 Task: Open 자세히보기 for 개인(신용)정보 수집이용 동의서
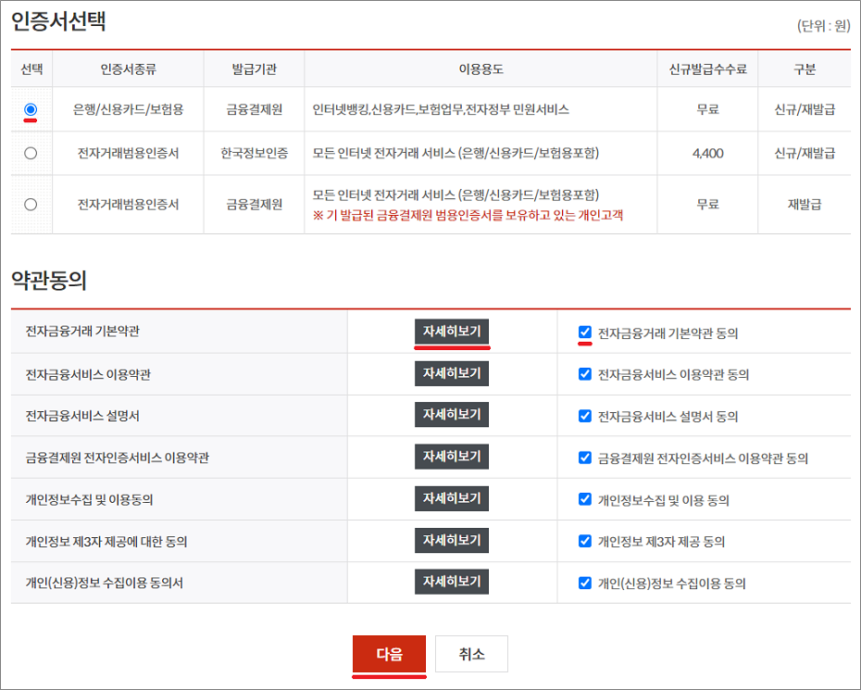tap(452, 582)
